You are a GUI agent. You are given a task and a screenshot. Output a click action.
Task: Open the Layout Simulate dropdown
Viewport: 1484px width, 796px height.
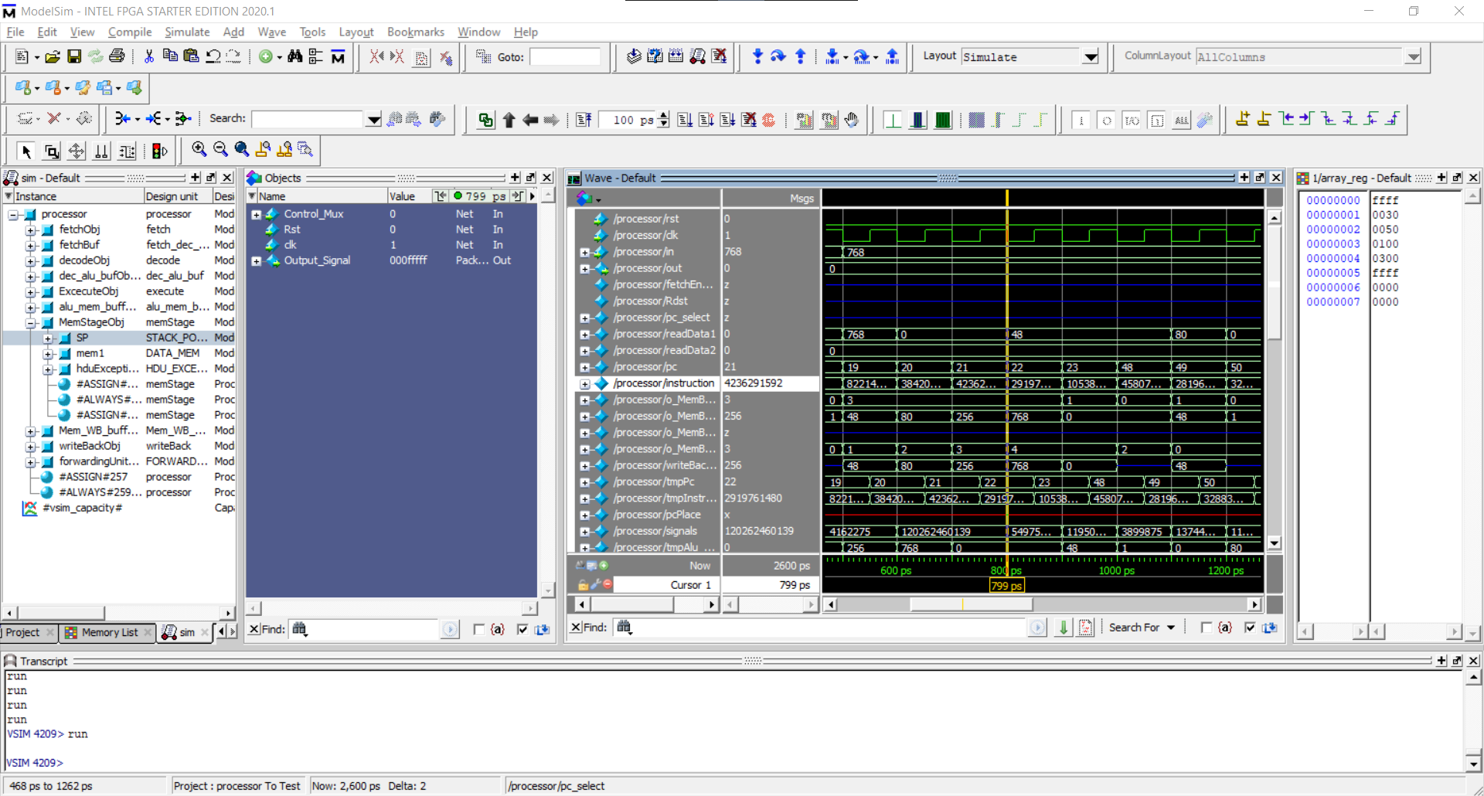(x=1090, y=57)
